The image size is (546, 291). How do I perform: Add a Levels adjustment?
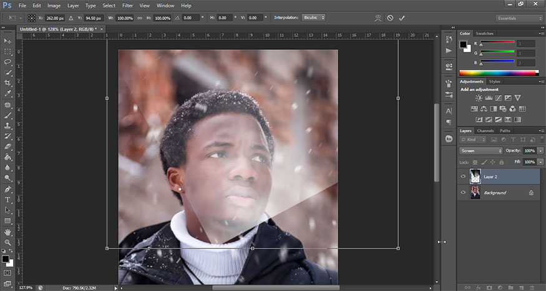(x=489, y=98)
